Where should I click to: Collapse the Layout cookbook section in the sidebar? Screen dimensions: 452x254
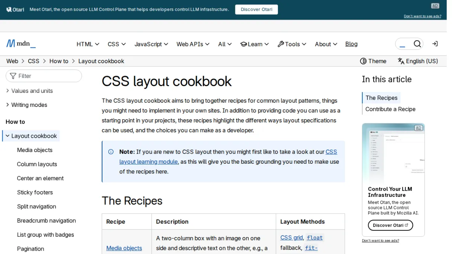point(31,136)
